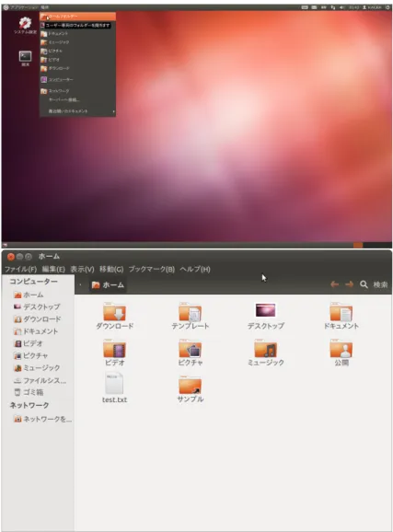Open ゴミ箱 trash in the sidebar

(29, 392)
